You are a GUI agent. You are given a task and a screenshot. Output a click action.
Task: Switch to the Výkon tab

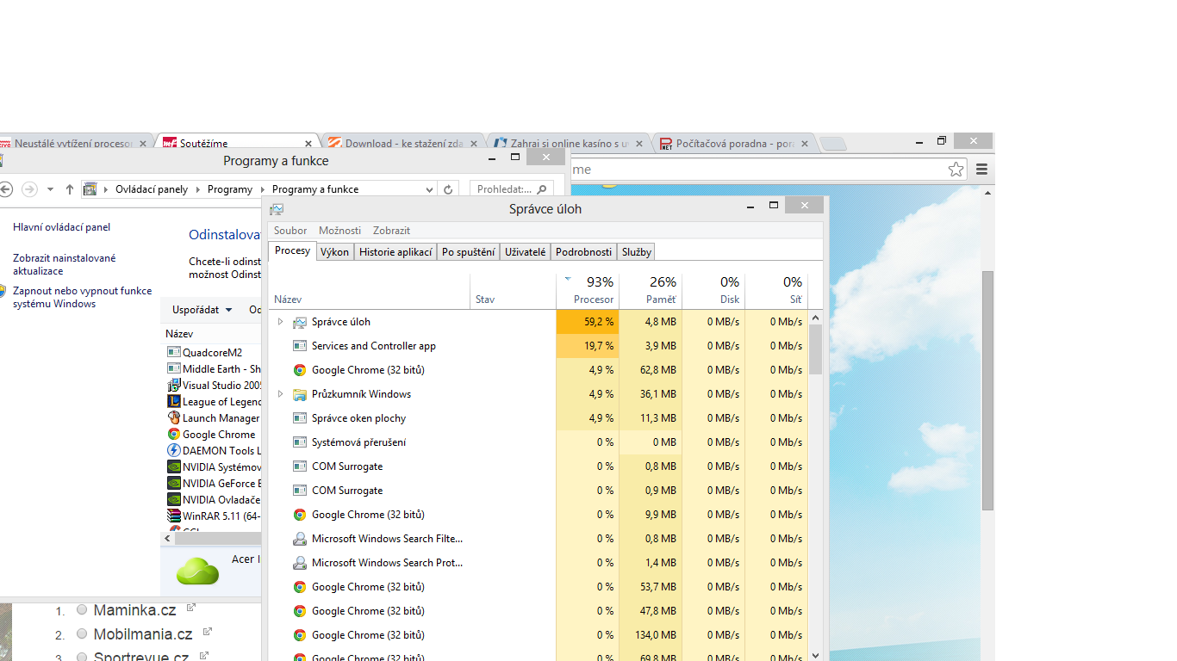point(334,252)
